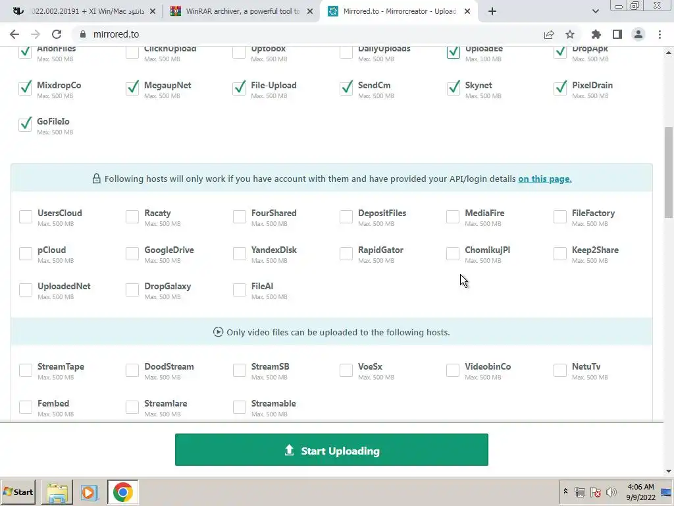Uncheck the MixdropCo host

pyautogui.click(x=26, y=88)
